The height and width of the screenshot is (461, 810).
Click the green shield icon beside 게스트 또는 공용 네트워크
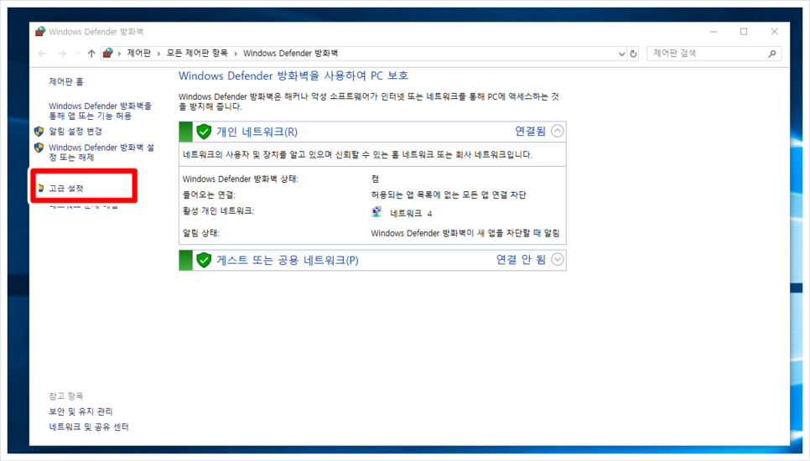tap(204, 260)
